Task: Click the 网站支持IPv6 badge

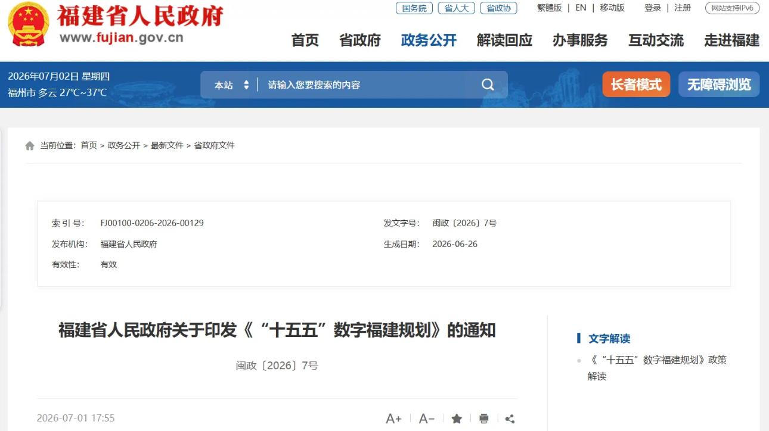Action: pos(733,8)
